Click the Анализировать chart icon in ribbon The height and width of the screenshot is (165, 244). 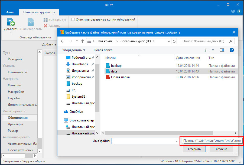pos(31,22)
